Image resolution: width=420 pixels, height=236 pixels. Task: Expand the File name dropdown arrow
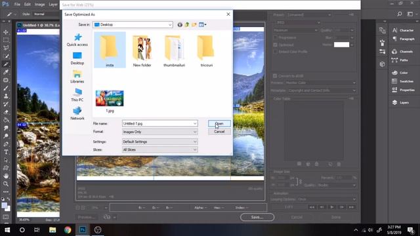coord(195,123)
